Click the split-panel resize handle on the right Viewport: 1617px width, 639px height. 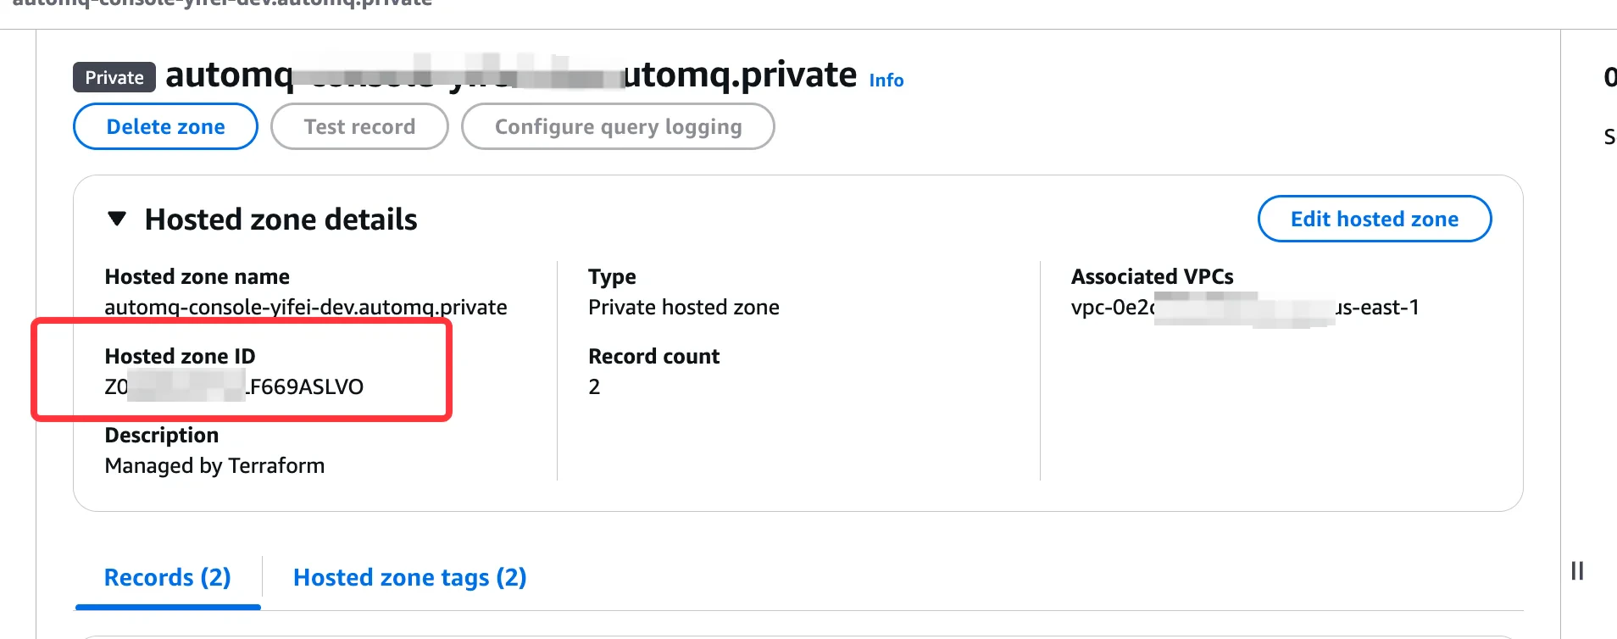pos(1576,570)
